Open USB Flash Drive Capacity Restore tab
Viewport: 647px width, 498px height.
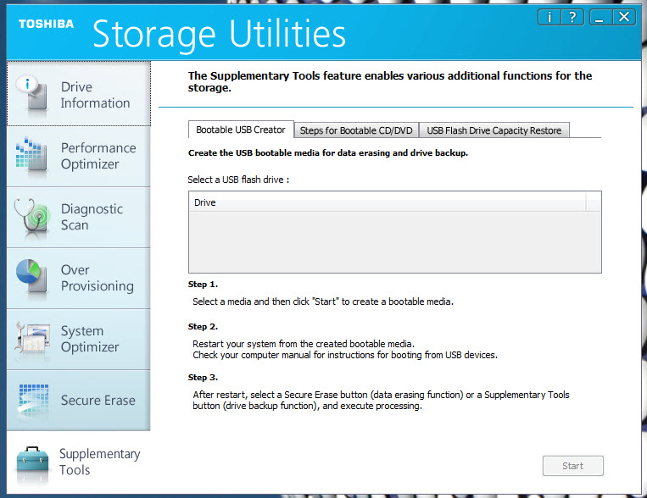pos(494,130)
